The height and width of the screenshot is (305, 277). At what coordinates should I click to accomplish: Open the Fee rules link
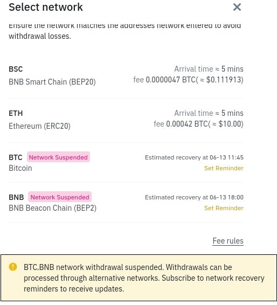(x=228, y=241)
